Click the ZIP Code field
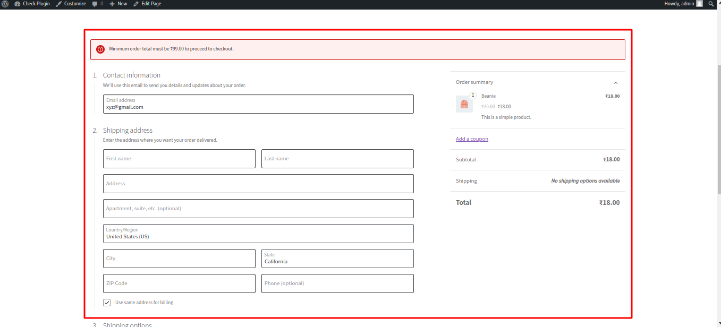721x327 pixels. click(179, 283)
